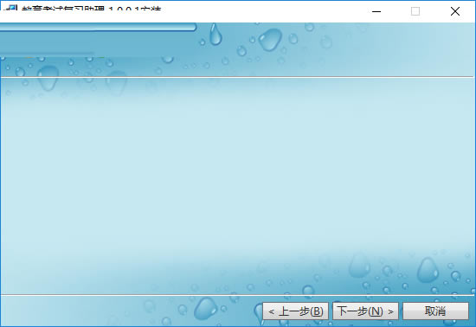476x327 pixels.
Task: Return to the previous step via 上一步(B)
Action: (x=295, y=311)
